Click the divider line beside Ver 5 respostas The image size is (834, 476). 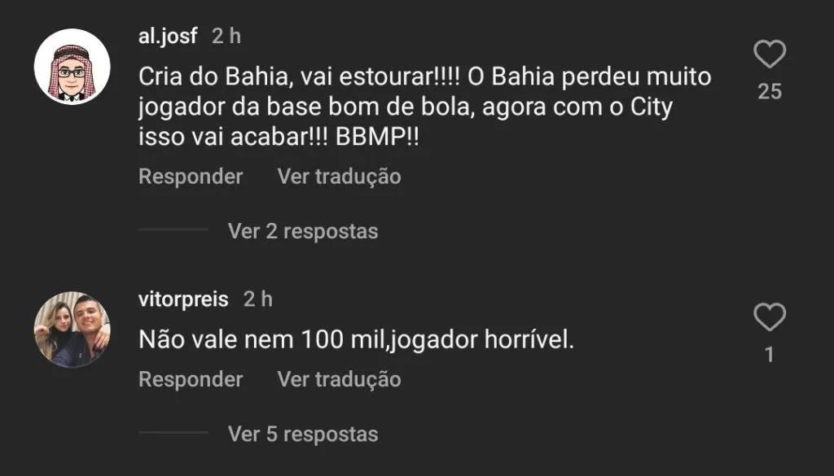tap(173, 433)
